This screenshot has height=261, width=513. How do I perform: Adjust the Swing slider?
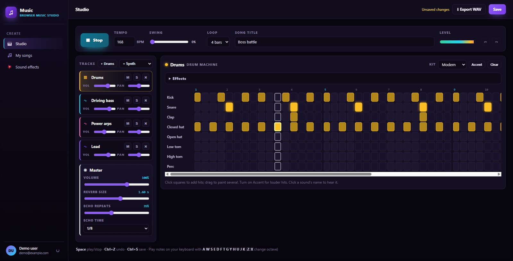(169, 42)
